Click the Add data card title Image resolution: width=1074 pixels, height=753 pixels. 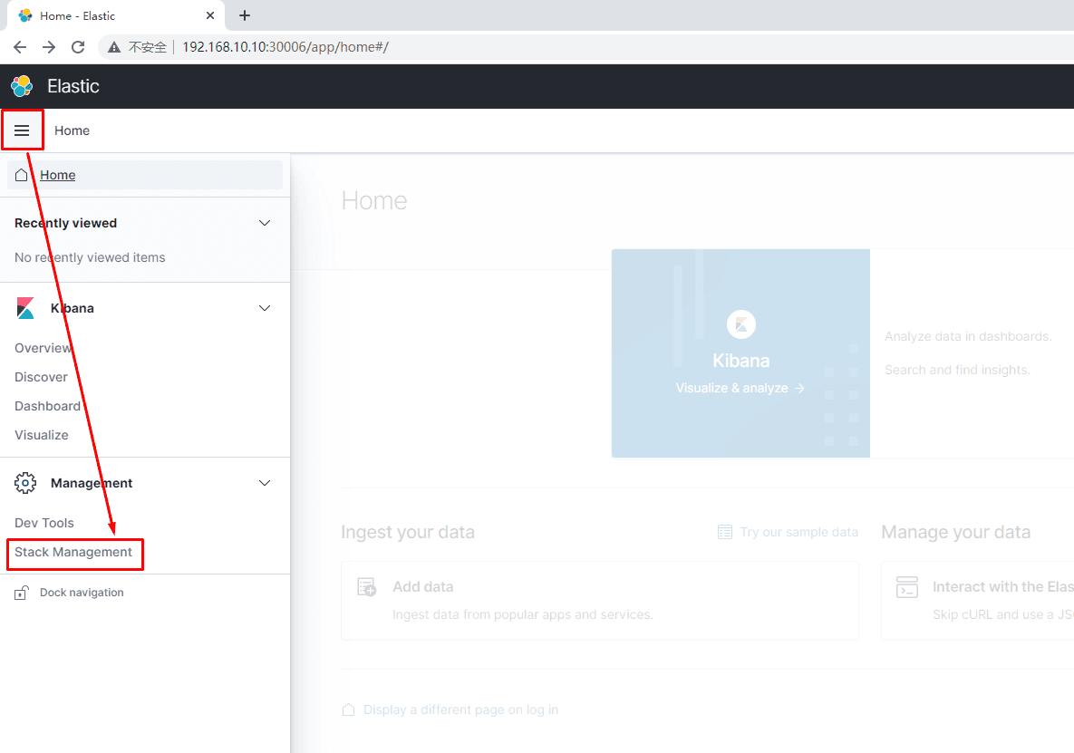422,586
